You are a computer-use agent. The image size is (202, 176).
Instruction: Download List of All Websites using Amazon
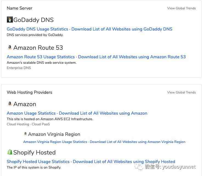click(x=103, y=113)
